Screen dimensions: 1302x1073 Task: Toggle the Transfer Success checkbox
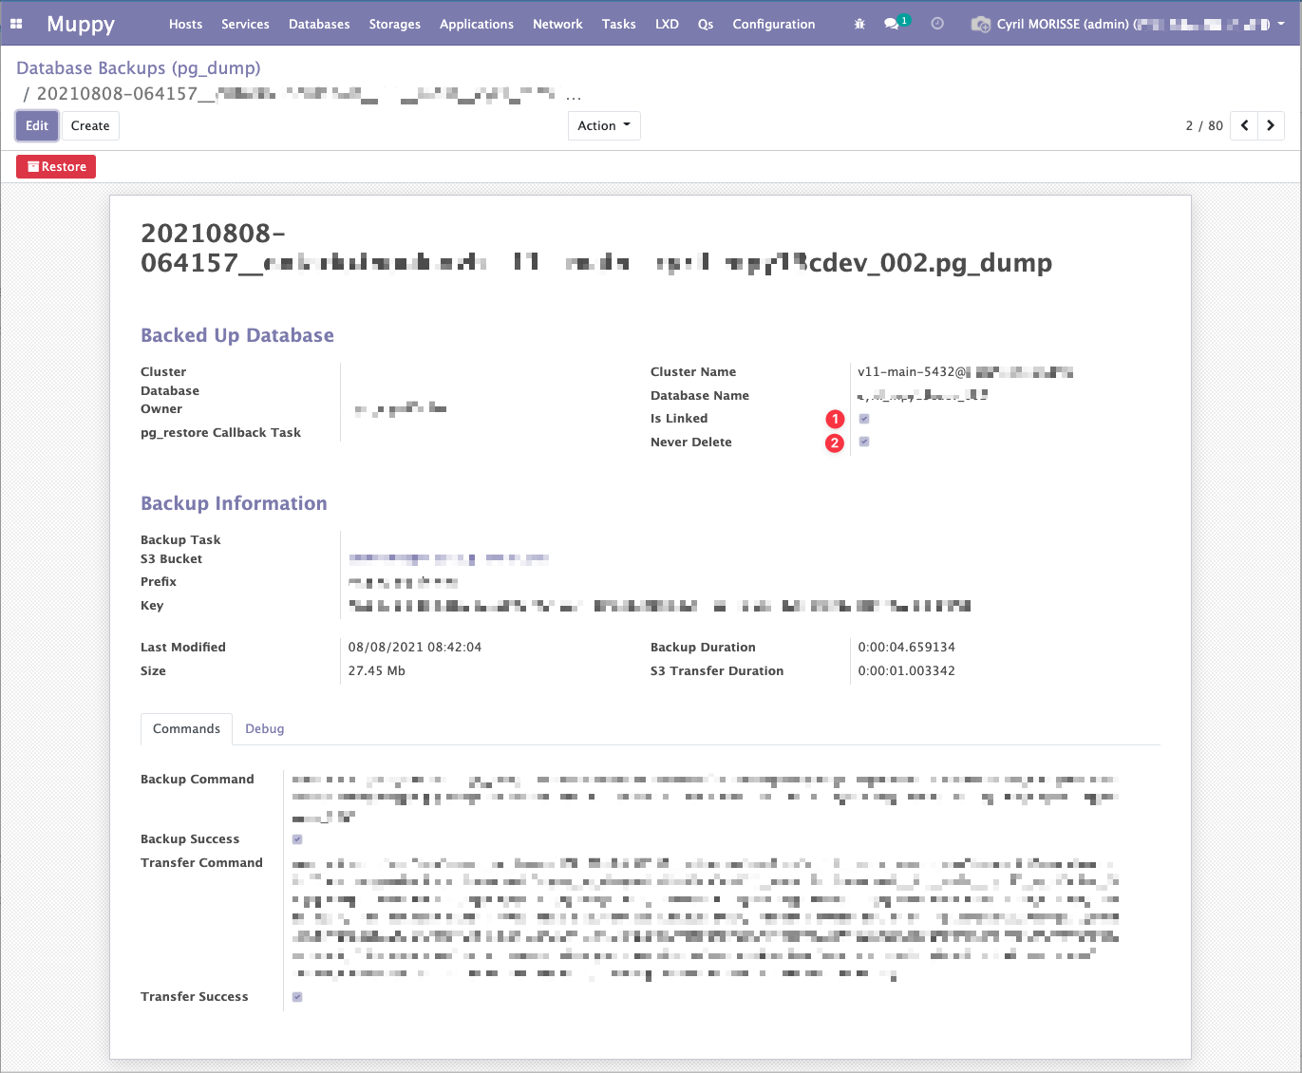[297, 997]
